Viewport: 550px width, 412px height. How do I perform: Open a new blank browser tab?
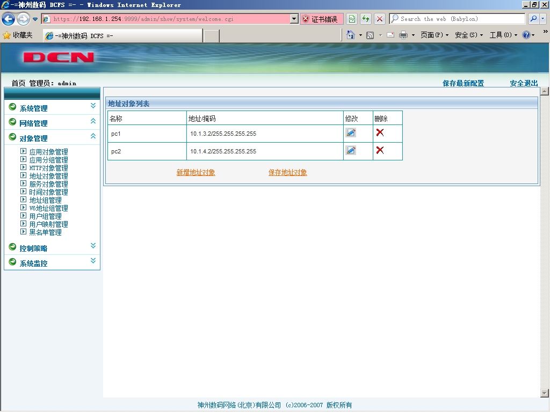(x=212, y=36)
